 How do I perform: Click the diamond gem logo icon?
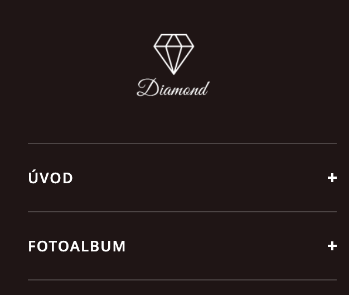click(173, 54)
